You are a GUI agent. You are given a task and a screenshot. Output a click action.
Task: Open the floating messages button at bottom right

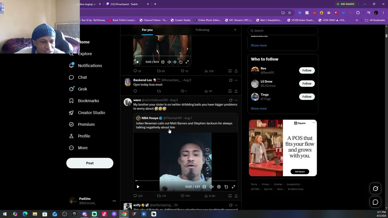pyautogui.click(x=375, y=202)
